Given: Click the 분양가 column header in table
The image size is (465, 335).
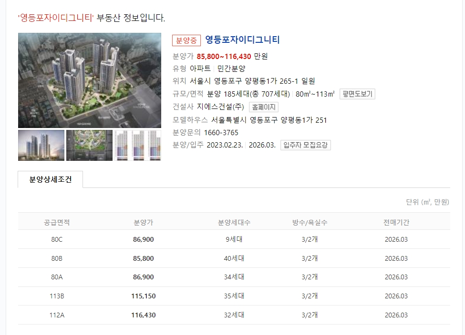Looking at the screenshot, I should pyautogui.click(x=143, y=222).
